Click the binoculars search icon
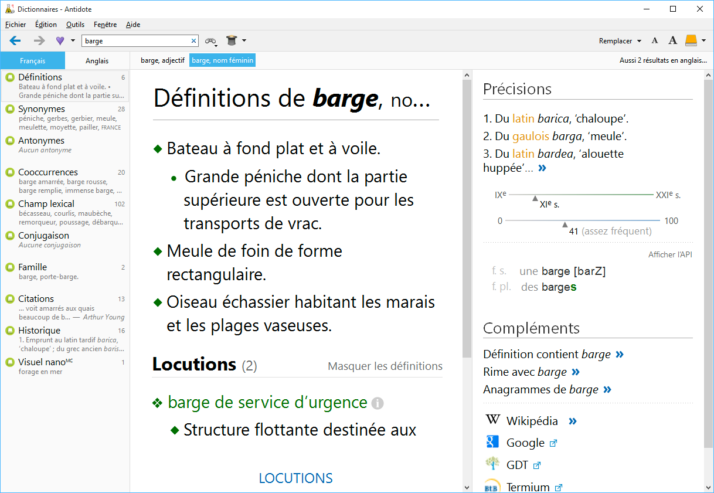This screenshot has height=493, width=714. (210, 40)
